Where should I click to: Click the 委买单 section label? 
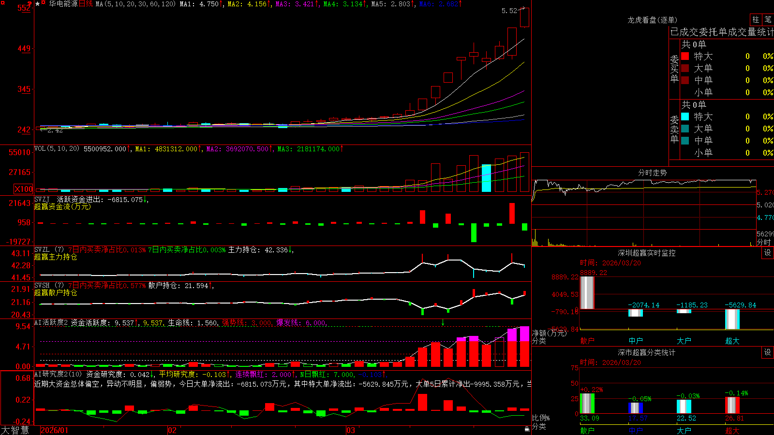pyautogui.click(x=674, y=69)
